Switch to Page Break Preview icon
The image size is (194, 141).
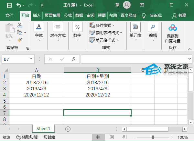point(124,137)
